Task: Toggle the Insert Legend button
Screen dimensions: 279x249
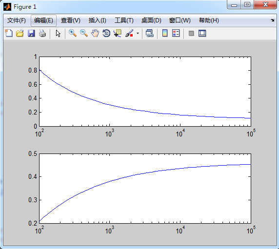Action: (x=176, y=33)
